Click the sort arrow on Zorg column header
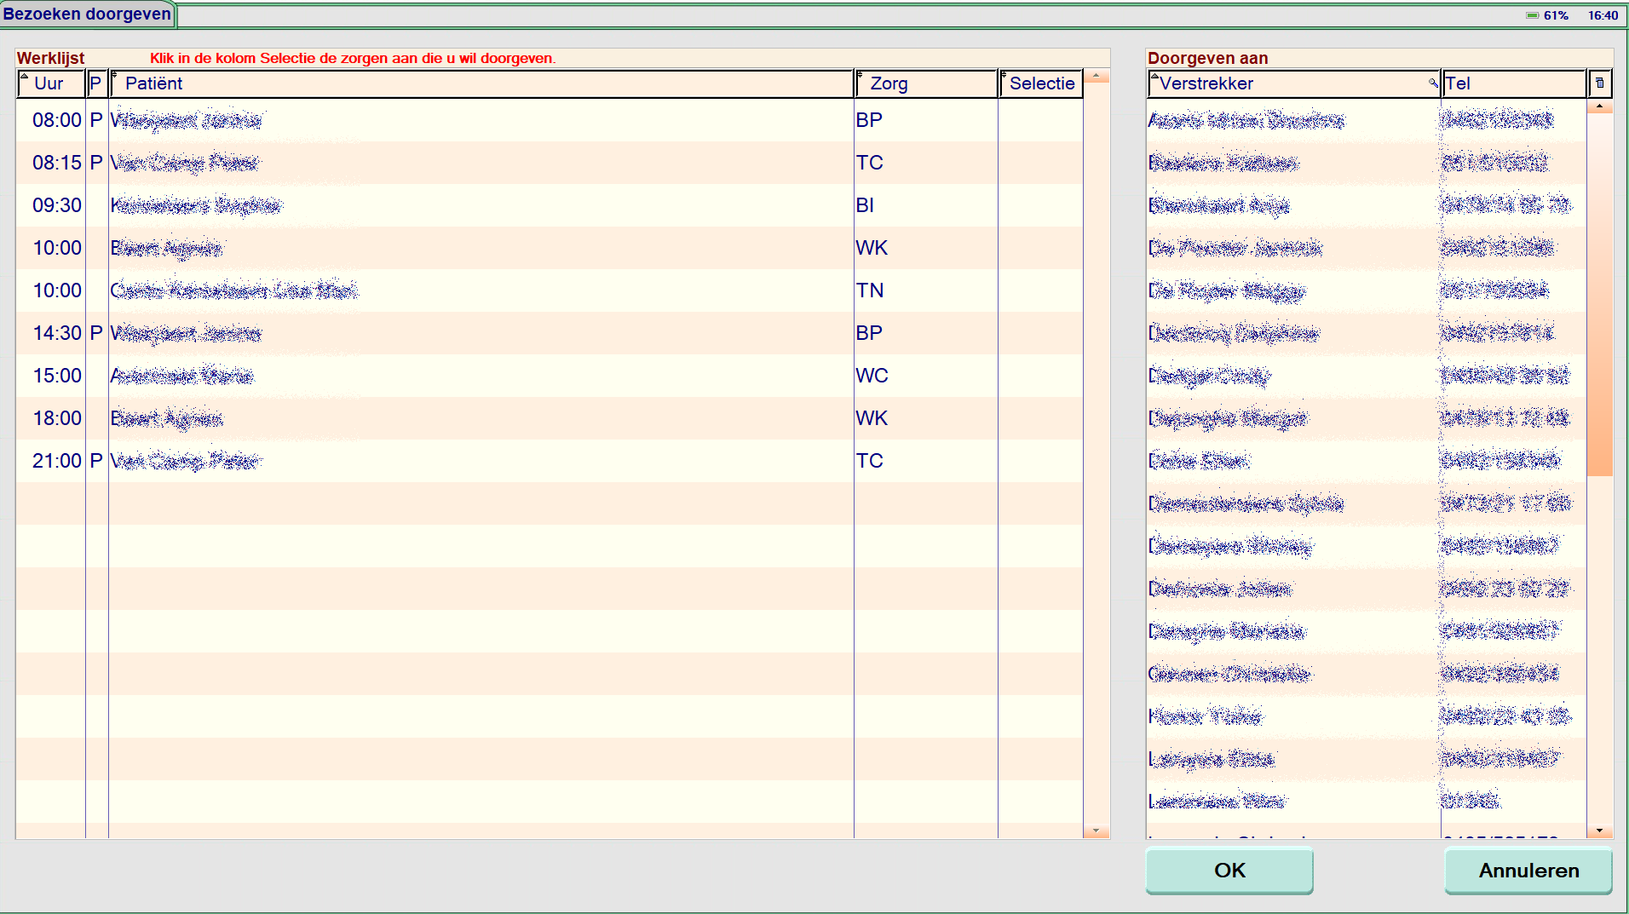 point(860,76)
